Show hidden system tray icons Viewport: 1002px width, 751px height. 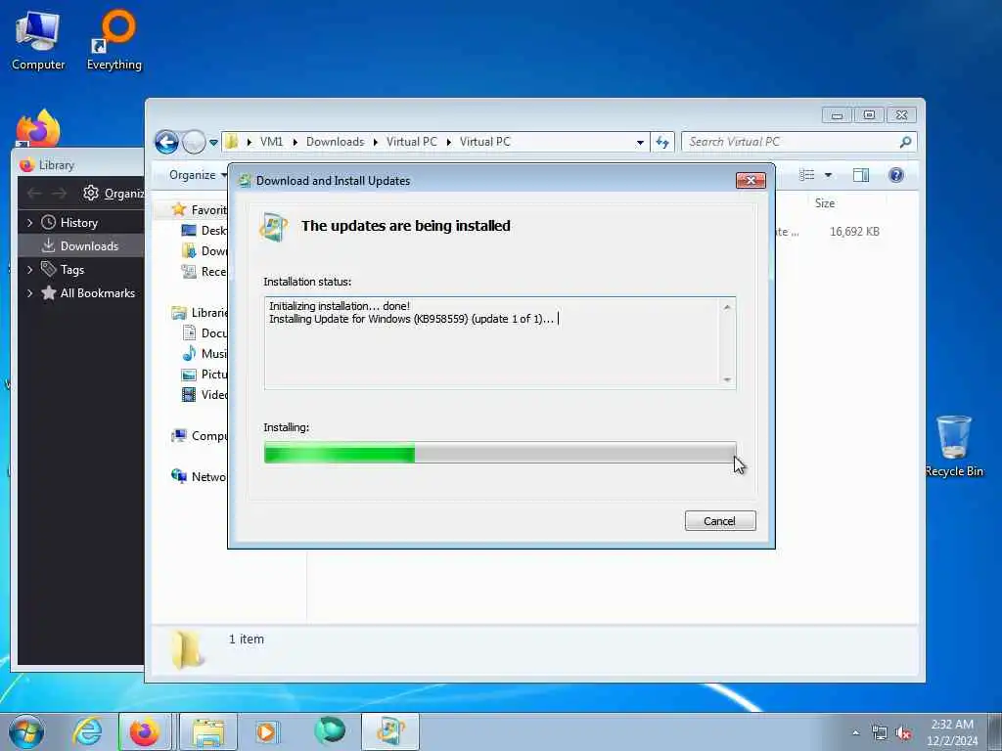(855, 732)
